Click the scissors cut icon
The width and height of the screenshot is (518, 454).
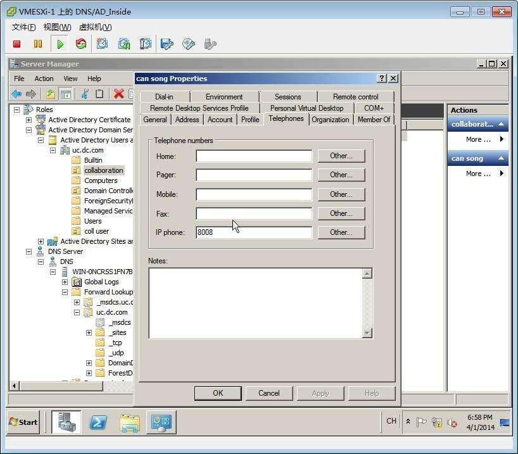(85, 94)
